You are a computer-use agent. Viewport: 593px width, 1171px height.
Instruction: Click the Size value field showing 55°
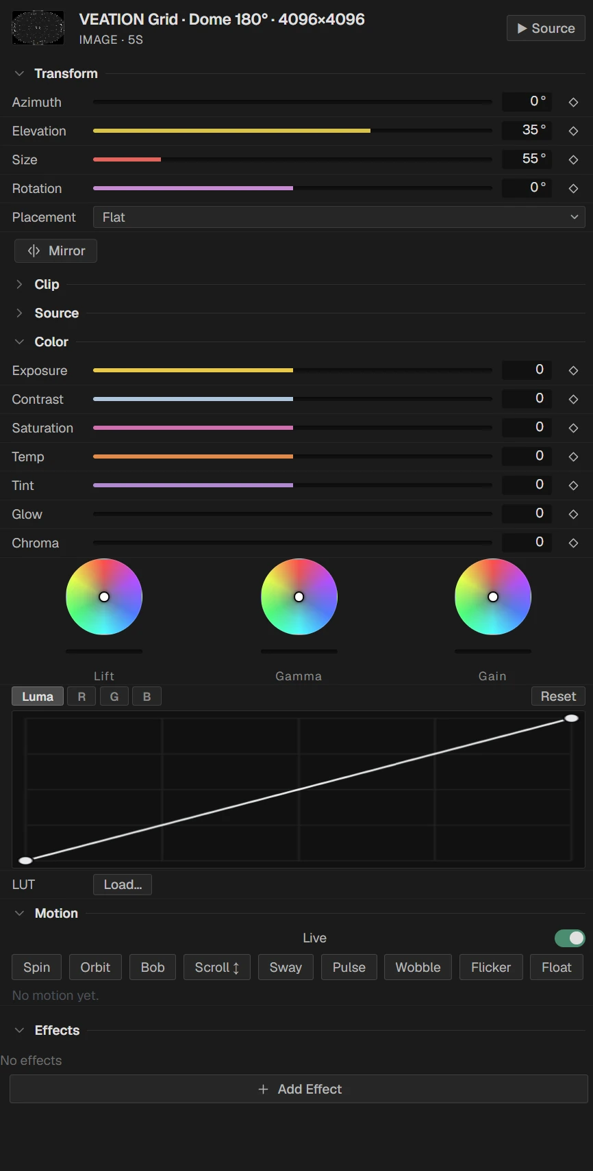click(x=527, y=159)
